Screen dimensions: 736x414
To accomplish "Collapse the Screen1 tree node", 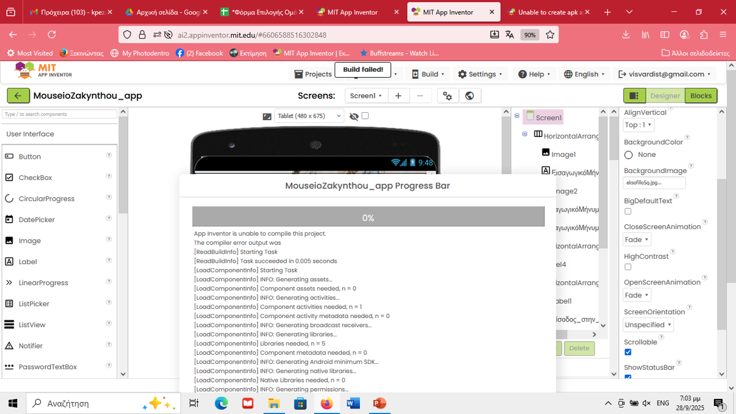I will (x=517, y=116).
